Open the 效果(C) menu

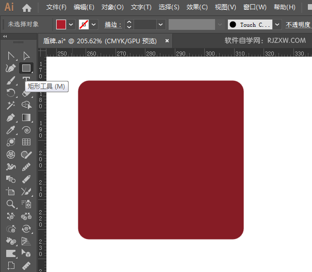(196, 7)
